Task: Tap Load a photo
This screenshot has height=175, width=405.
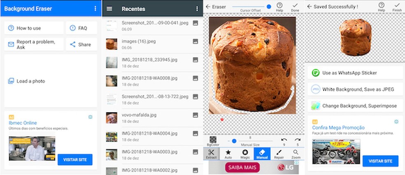Action: click(51, 81)
